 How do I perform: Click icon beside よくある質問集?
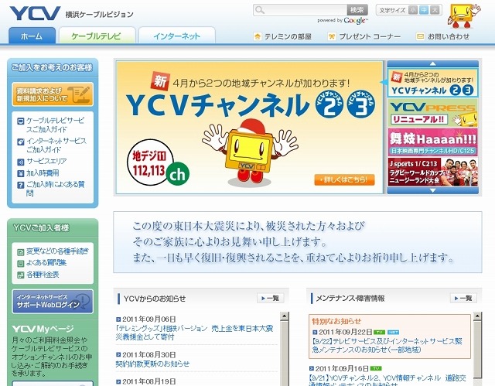(x=21, y=263)
